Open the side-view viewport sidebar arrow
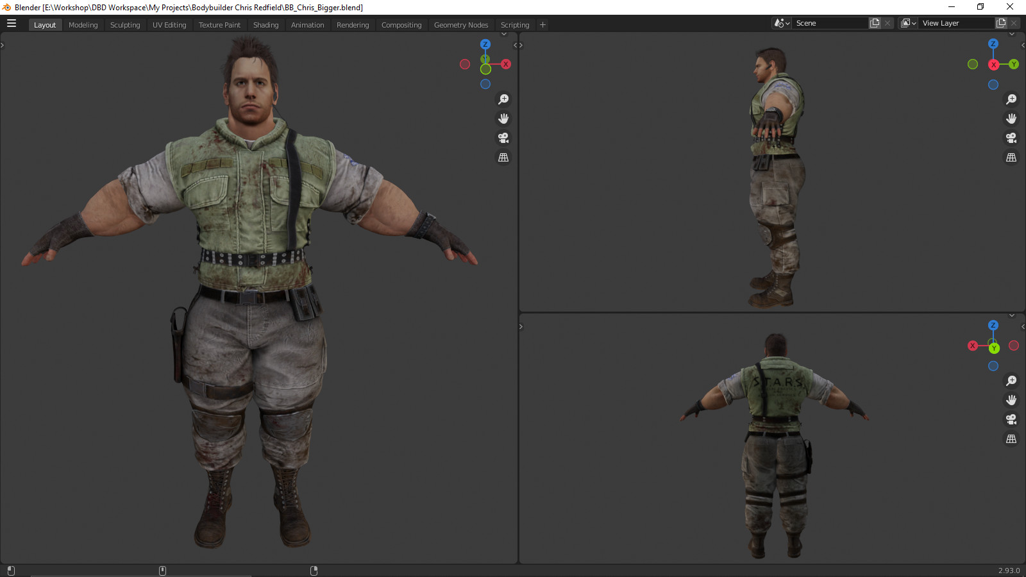1026x577 pixels. click(1023, 46)
